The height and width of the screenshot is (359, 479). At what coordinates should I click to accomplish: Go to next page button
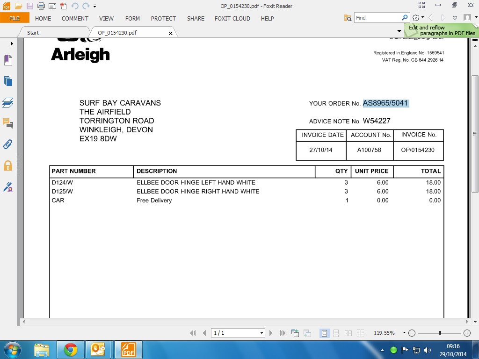[271, 333]
